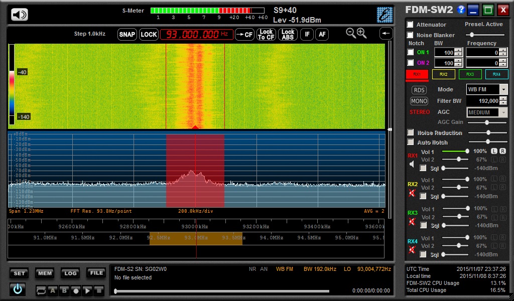The height and width of the screenshot is (301, 514).
Task: Mute audio with the speaker icon
Action: pos(20,15)
